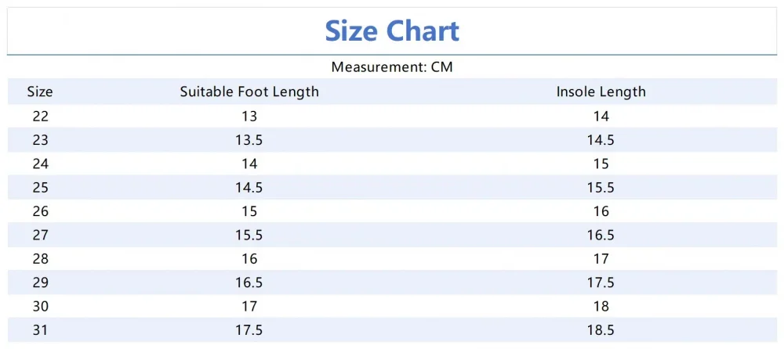Screen dimensions: 784x349
Task: Select the Suitable Foot Length column header
Action: click(x=249, y=92)
